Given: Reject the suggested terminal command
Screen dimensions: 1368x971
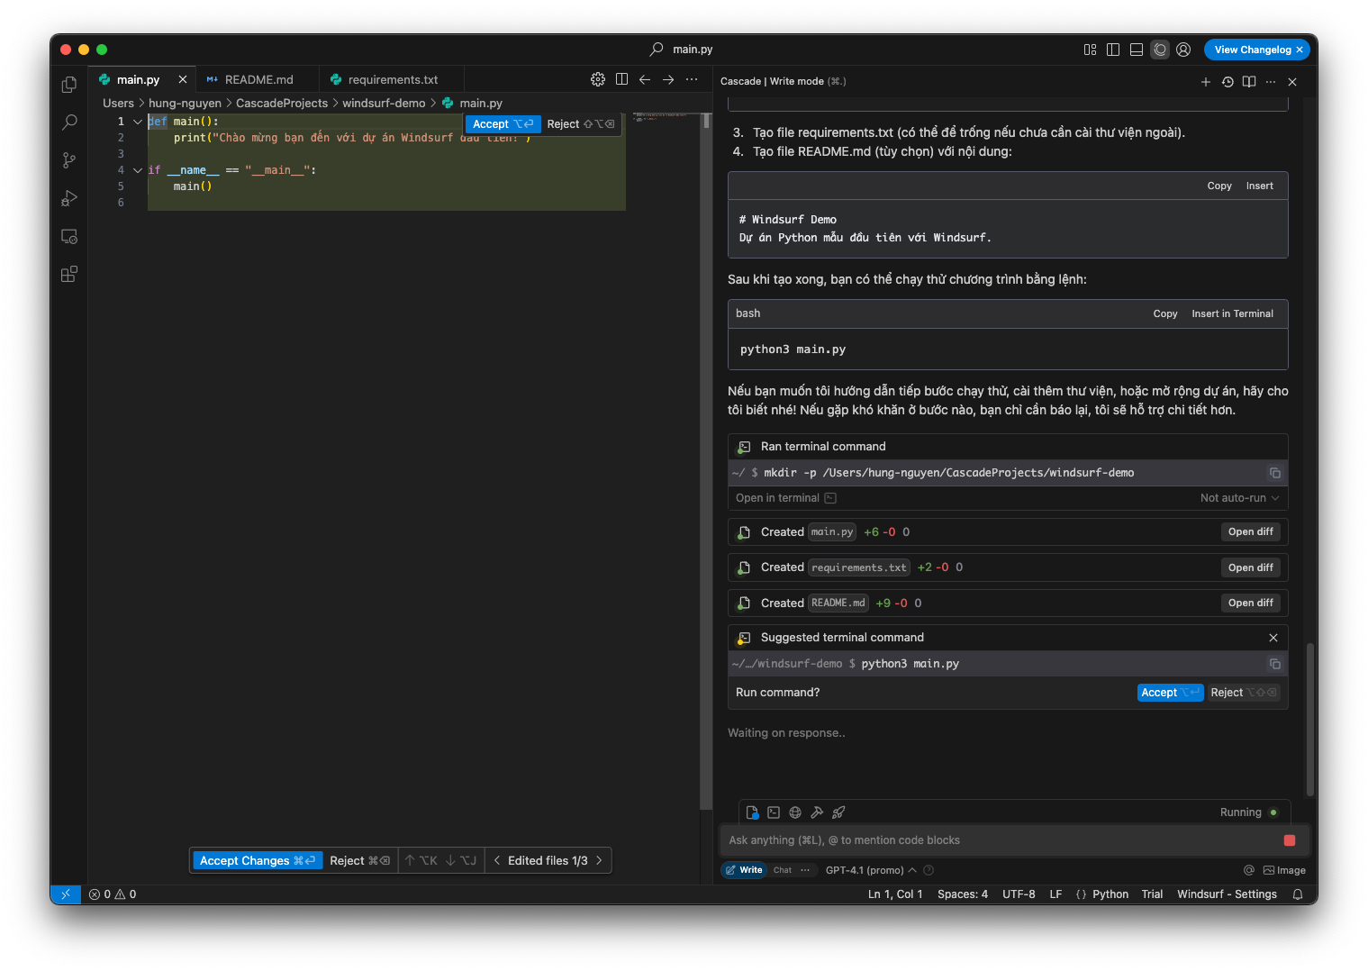Looking at the screenshot, I should point(1243,693).
